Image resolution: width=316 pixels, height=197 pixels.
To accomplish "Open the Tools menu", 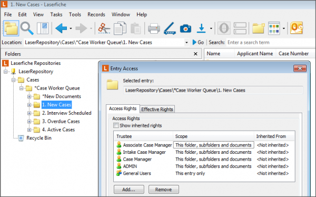I will (x=75, y=15).
